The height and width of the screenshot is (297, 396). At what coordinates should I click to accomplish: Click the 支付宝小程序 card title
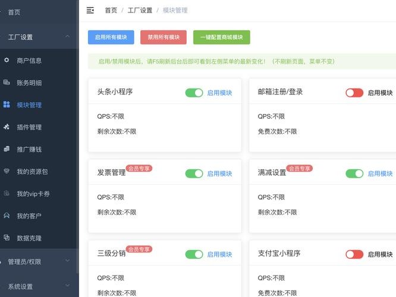(x=279, y=254)
